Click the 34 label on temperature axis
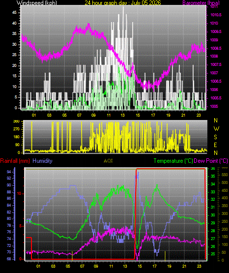This screenshot has width=229, height=273. [213, 184]
